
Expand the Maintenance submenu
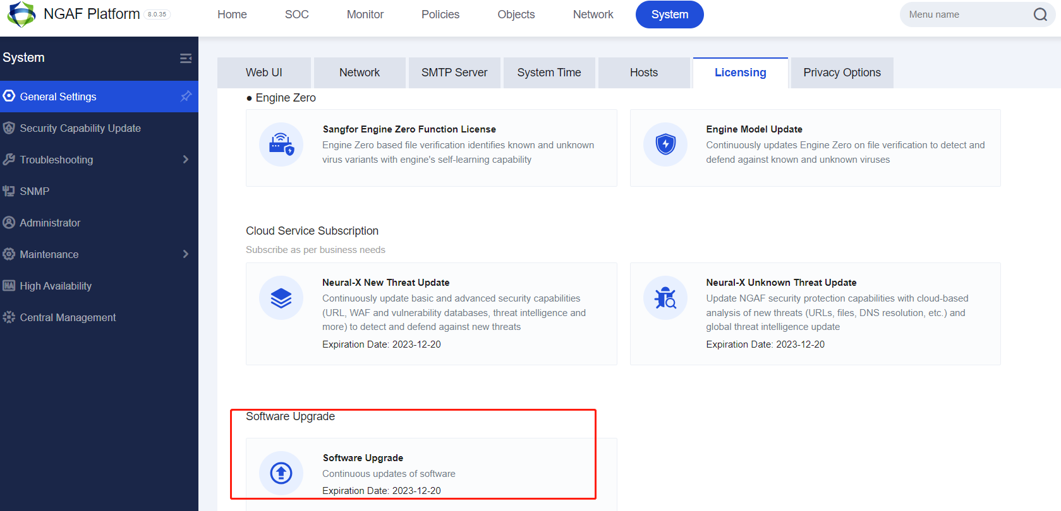coord(185,254)
